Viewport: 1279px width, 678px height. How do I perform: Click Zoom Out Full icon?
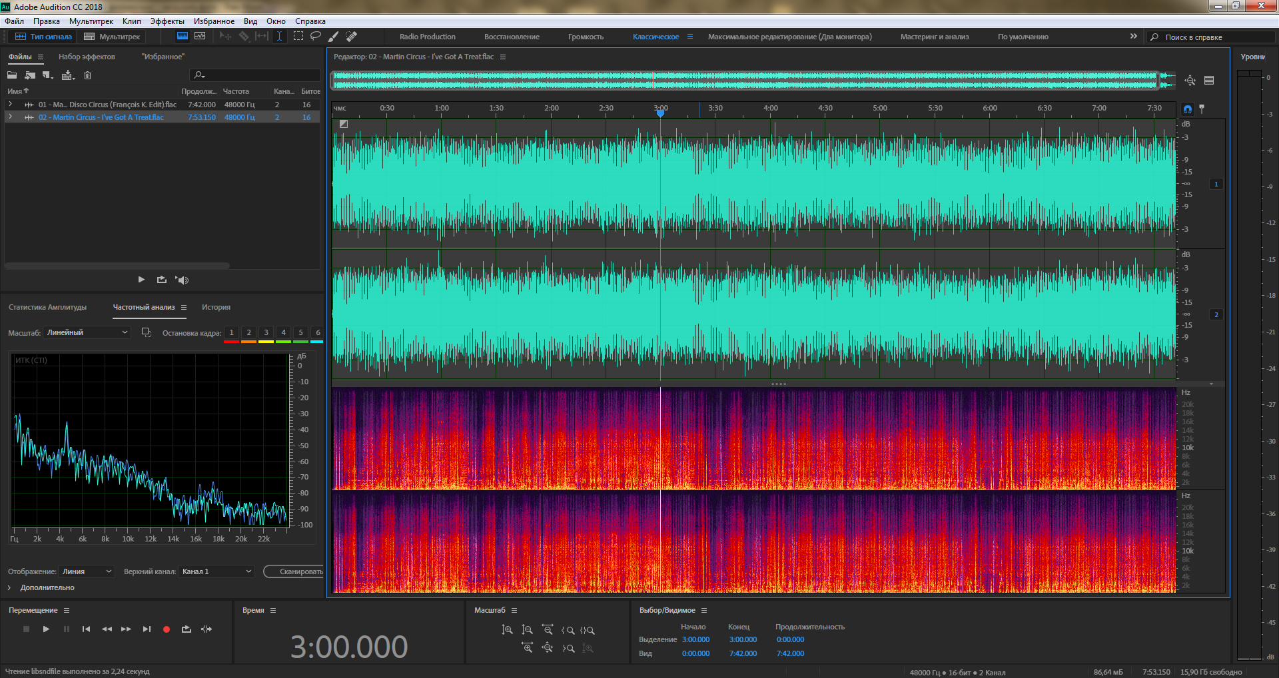pyautogui.click(x=547, y=647)
